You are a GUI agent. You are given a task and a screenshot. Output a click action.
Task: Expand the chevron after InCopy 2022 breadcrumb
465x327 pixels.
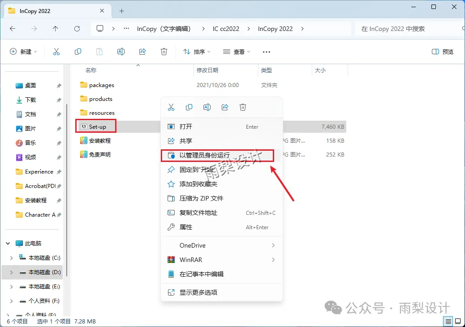pos(302,29)
